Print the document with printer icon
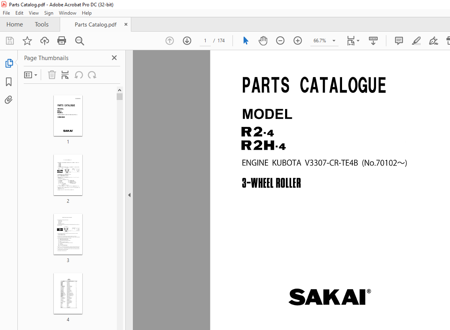Screen dimensions: 450x330 [62, 41]
